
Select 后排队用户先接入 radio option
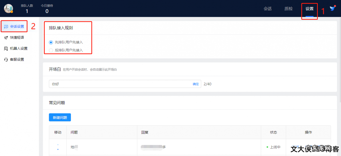[51, 50]
